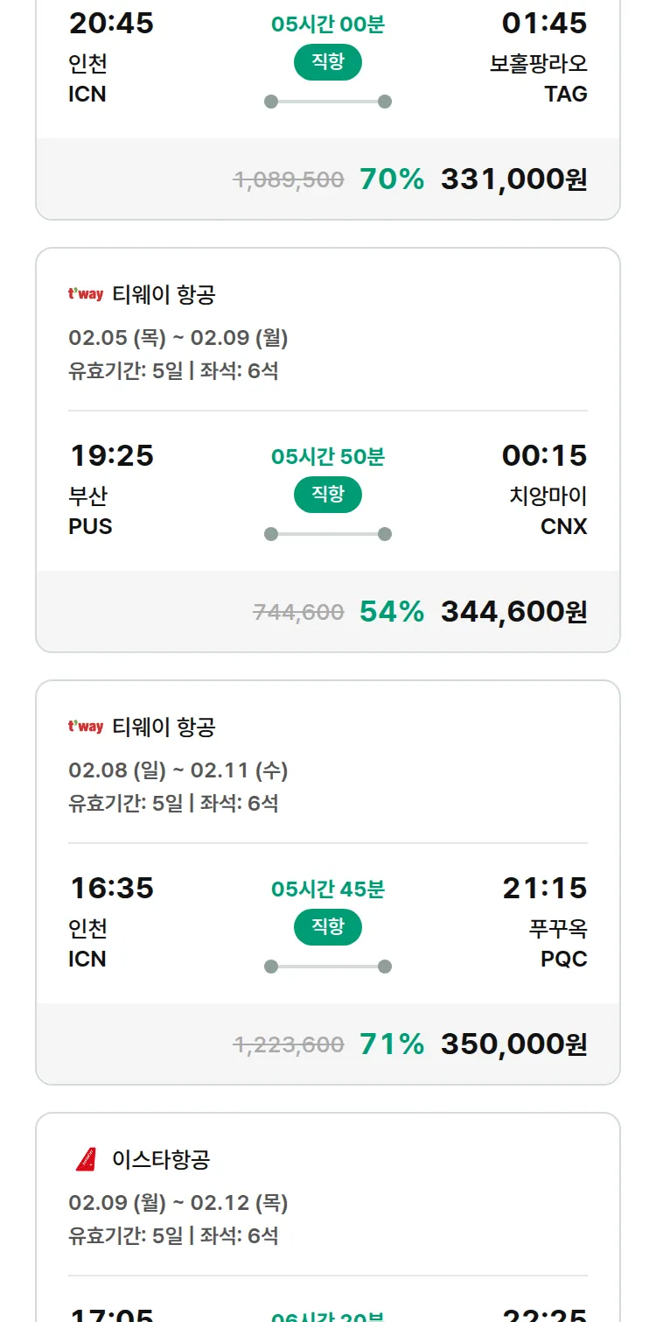Choose the 350,000원 Phu Quoc fare

pos(513,1044)
